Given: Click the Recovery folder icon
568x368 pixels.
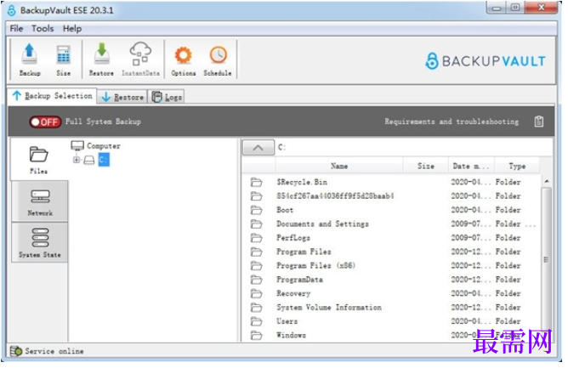Looking at the screenshot, I should pyautogui.click(x=257, y=293).
